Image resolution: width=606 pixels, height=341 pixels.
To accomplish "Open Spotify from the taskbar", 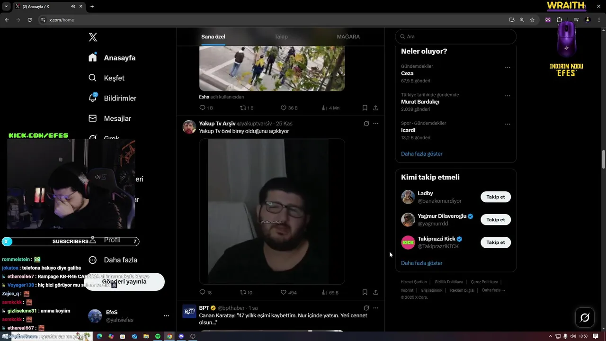I will (158, 336).
